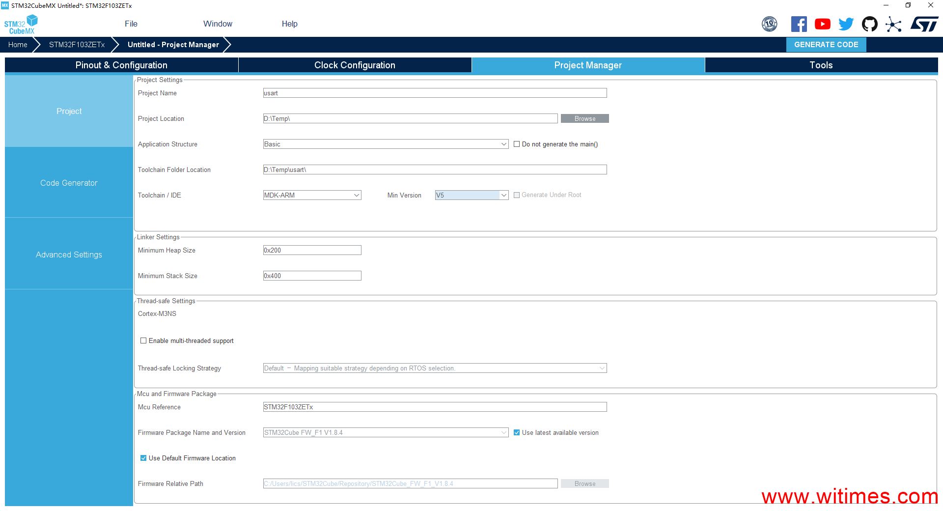Screen dimensions: 943x511
Task: Click the Minimum Heap Size field
Action: click(x=312, y=250)
